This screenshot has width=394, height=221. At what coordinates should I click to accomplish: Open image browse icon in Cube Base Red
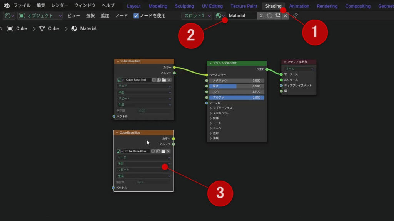pos(120,80)
